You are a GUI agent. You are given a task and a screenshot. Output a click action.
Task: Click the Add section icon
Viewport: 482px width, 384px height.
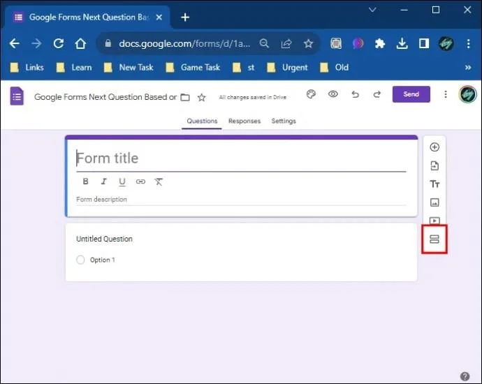pos(434,239)
